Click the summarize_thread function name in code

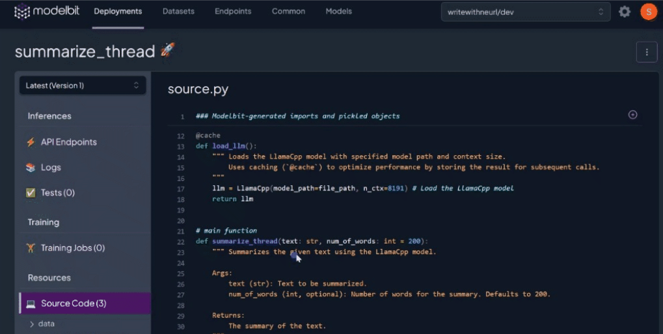[x=245, y=241]
